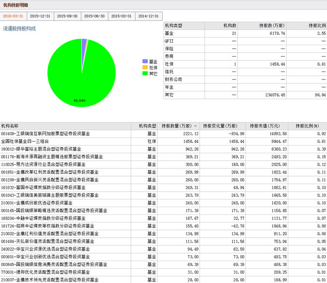Click 110025-易方达资源行业混合型证券投资基金
The height and width of the screenshot is (283, 327).
pos(43,165)
